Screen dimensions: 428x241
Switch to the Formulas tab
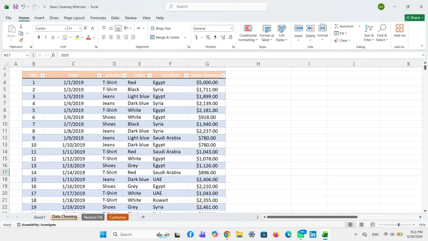click(98, 18)
